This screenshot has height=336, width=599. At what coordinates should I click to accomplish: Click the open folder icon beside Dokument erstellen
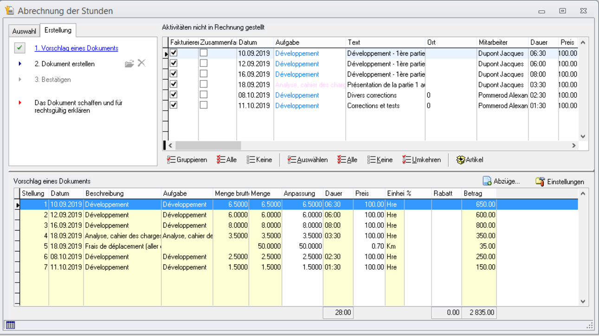(129, 64)
